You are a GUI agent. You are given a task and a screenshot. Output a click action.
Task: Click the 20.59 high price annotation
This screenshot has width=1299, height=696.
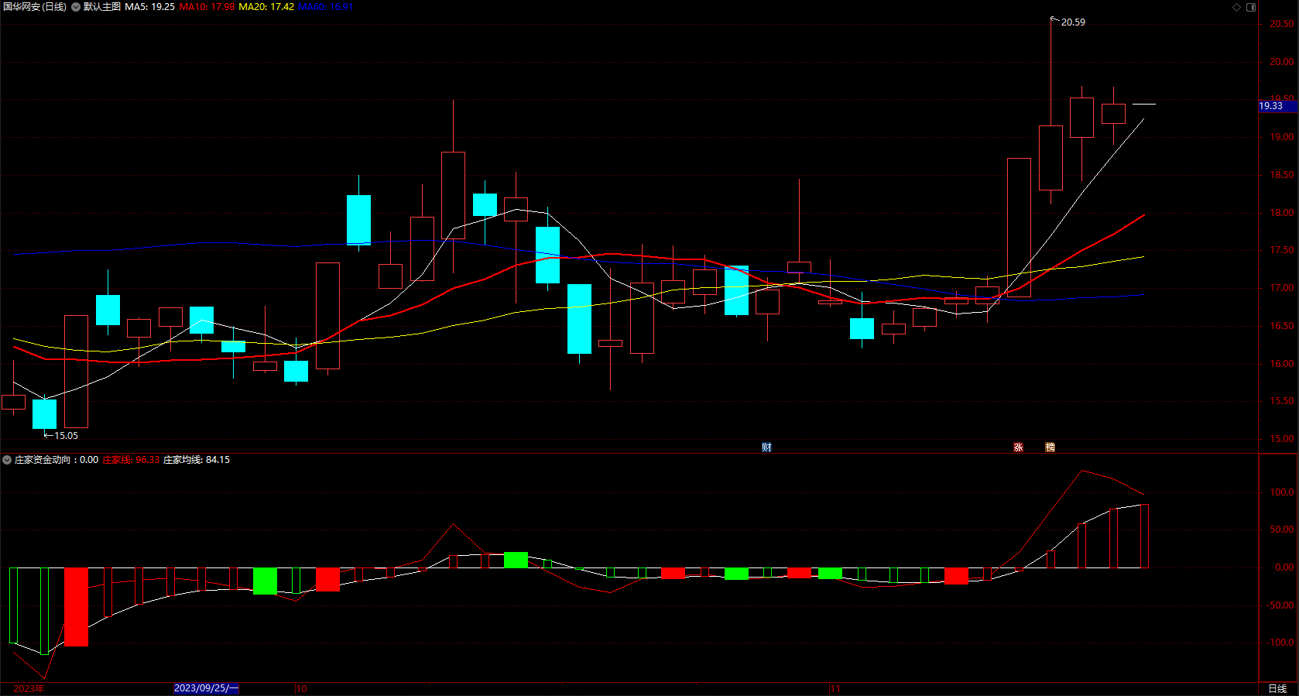(1073, 22)
